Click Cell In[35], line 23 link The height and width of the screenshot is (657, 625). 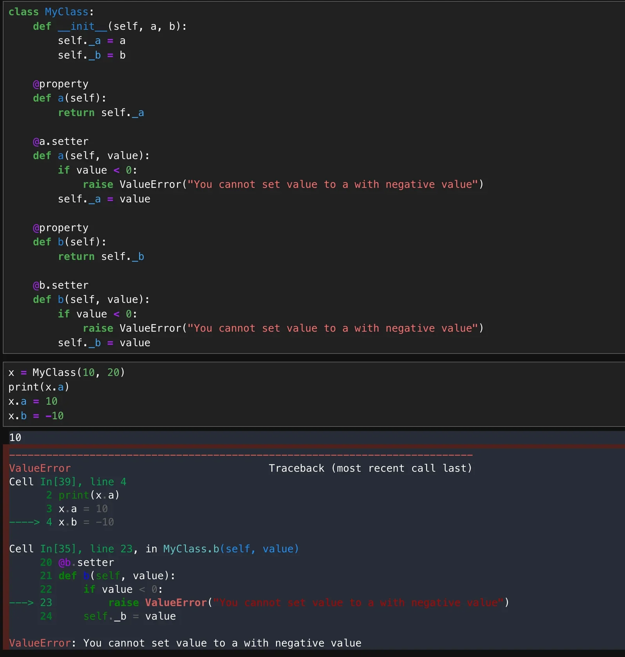pos(71,549)
